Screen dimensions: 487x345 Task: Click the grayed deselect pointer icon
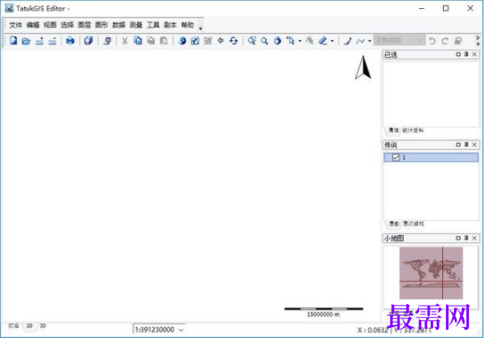click(310, 40)
